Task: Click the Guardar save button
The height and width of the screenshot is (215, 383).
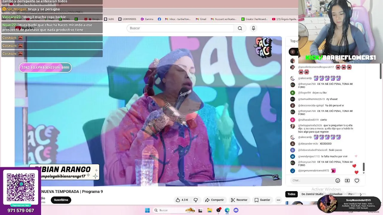Action: click(262, 200)
